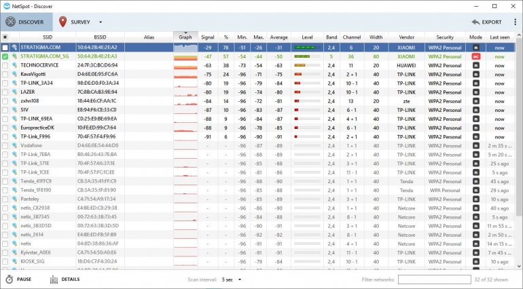The height and width of the screenshot is (289, 523).
Task: Click the Pause scanning button
Action: (x=19, y=280)
